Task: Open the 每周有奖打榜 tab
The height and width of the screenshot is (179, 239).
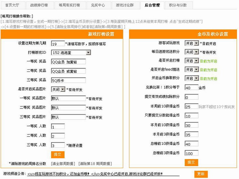Action: [70, 5]
